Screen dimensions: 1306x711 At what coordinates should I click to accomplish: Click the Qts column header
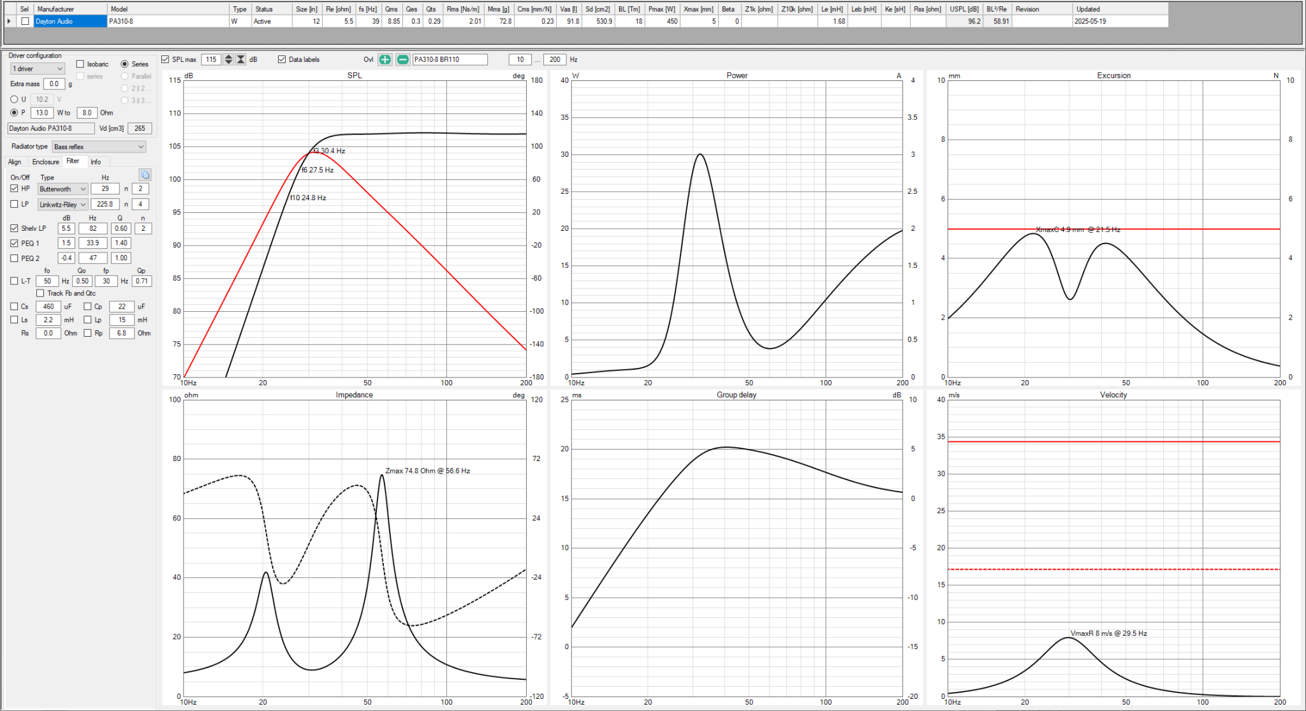[x=432, y=9]
